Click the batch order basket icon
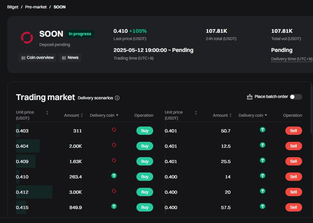The width and height of the screenshot is (313, 223). click(x=249, y=97)
